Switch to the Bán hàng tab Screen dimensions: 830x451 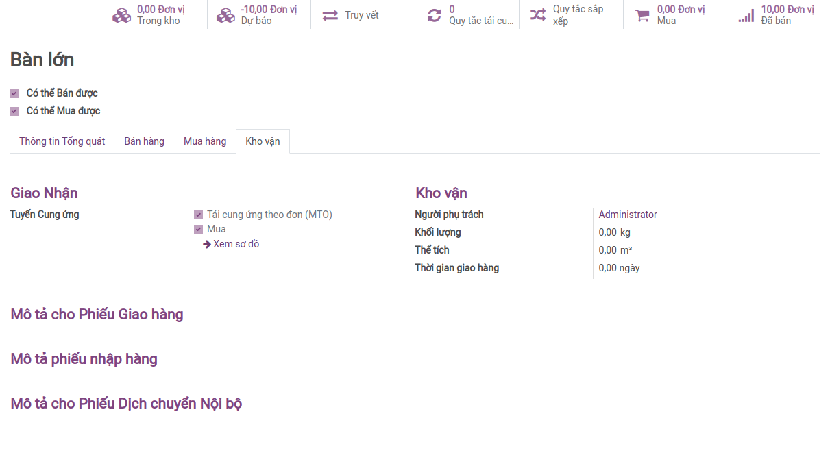point(145,141)
